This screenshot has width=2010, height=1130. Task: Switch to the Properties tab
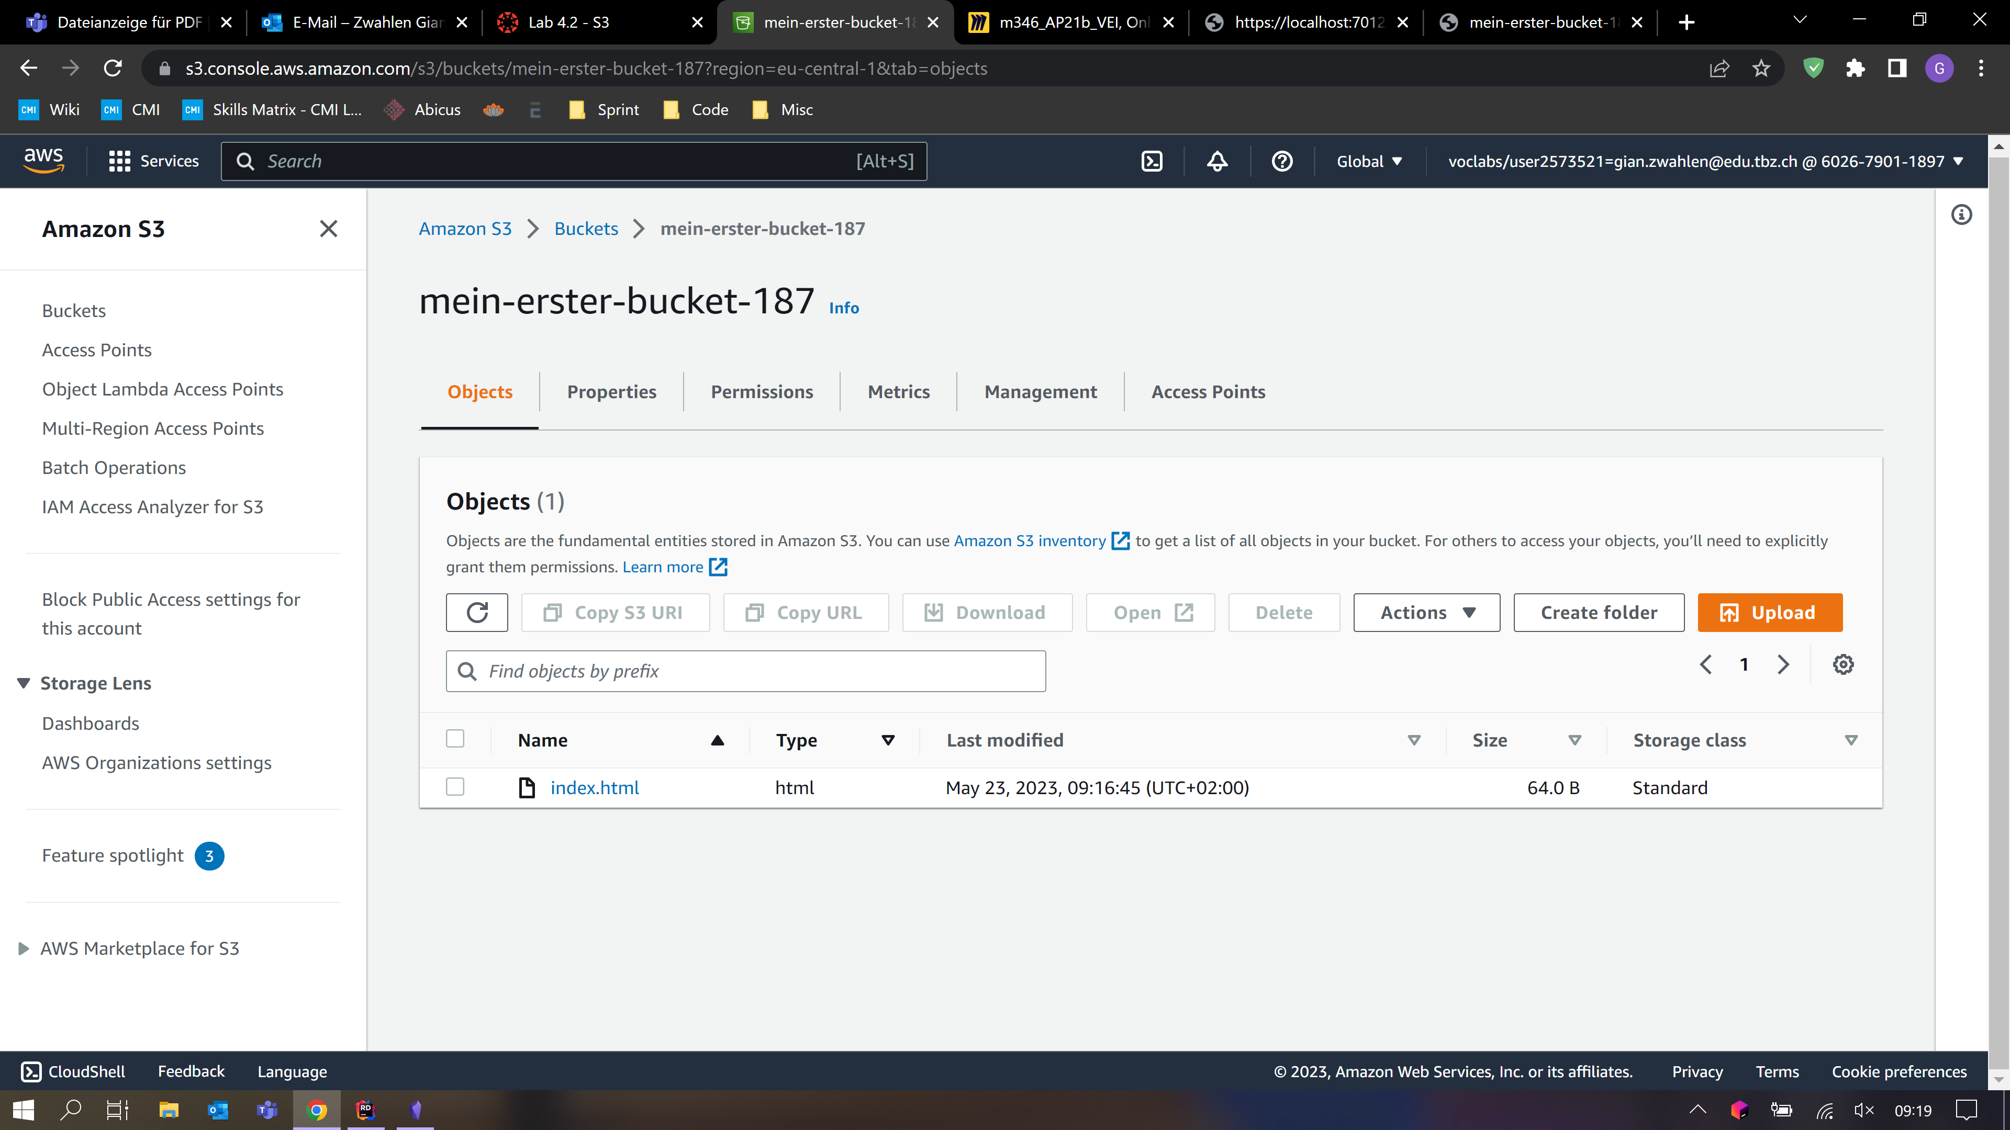(611, 391)
